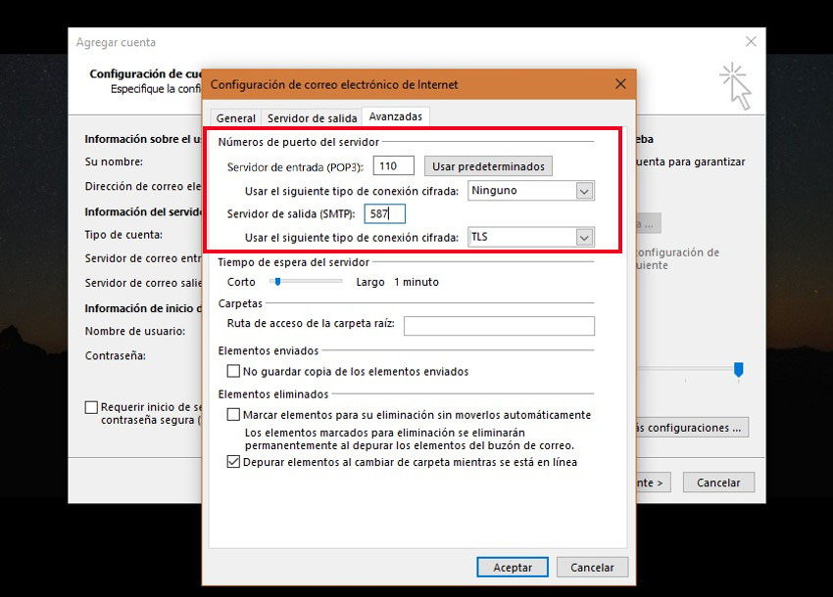Screen dimensions: 833x597
Task: Select the Avanzadas tab
Action: pos(395,116)
